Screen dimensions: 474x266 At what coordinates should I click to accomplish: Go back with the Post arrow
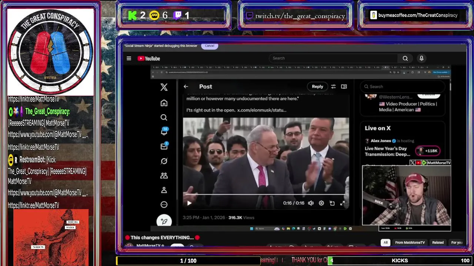coord(186,86)
